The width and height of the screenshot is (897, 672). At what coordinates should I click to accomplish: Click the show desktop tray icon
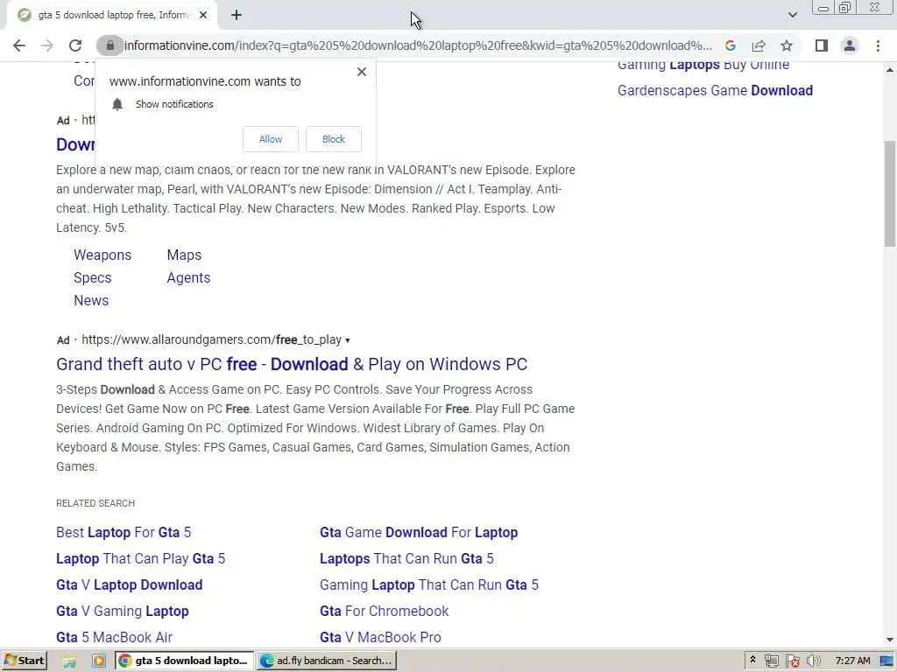(887, 661)
